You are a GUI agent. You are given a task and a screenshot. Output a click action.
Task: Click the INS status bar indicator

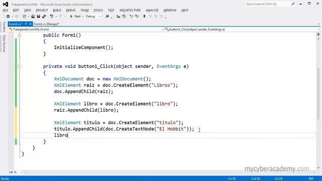tap(311, 179)
